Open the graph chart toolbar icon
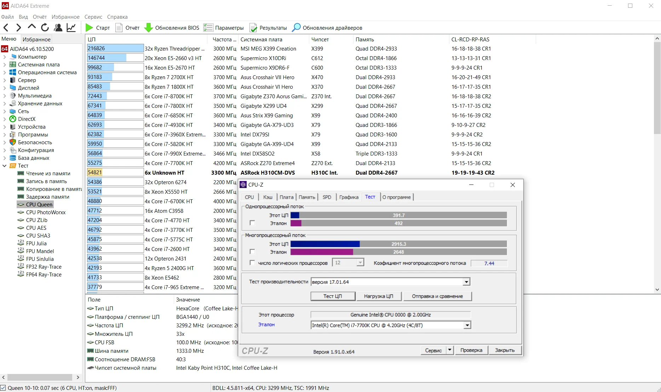Screen dimensions: 661x392 pyautogui.click(x=71, y=27)
